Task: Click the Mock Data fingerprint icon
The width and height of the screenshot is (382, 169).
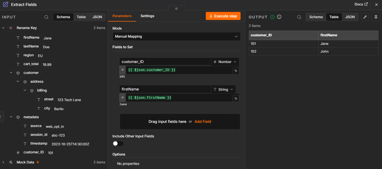Action: tap(11, 162)
